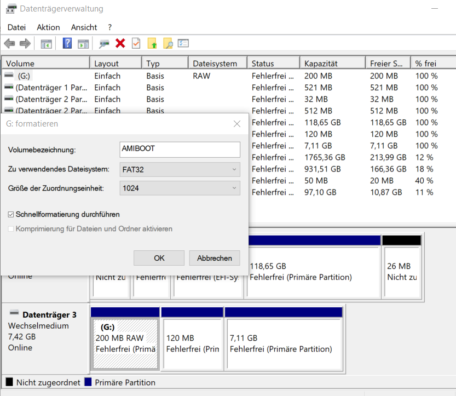This screenshot has height=396, width=456.
Task: Expand the Zuordnungseinheit size dropdown
Action: [x=180, y=188]
